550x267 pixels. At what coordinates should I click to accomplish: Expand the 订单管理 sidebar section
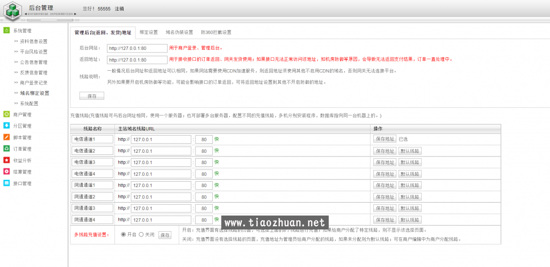[22, 149]
